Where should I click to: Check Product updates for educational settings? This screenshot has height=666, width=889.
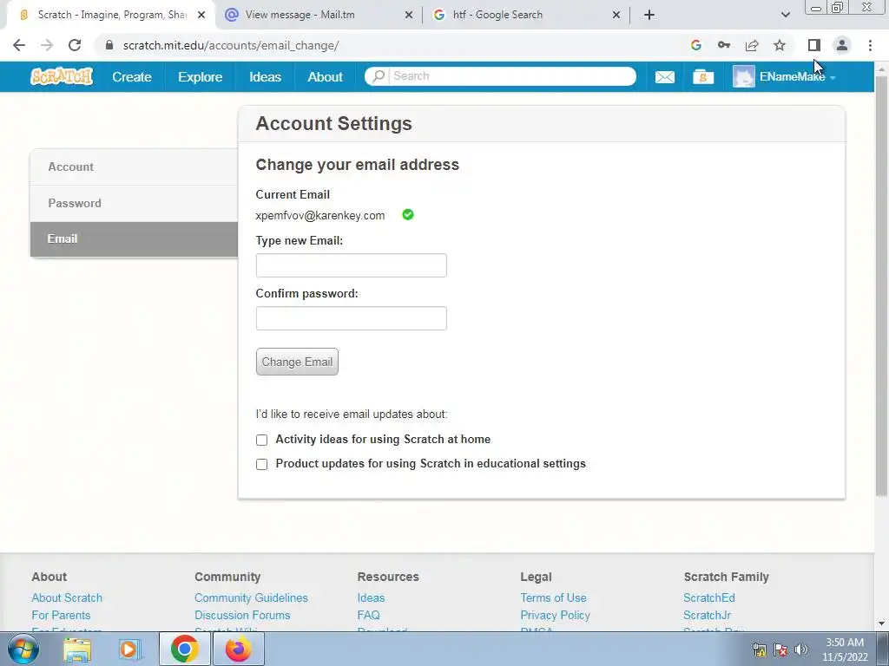point(261,465)
